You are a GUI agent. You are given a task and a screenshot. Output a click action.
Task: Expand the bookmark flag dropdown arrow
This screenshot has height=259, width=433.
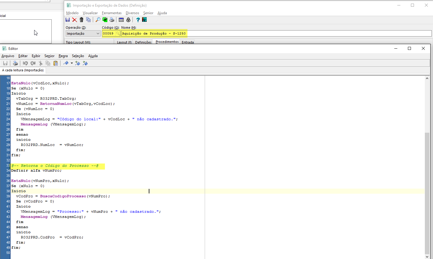pyautogui.click(x=72, y=63)
